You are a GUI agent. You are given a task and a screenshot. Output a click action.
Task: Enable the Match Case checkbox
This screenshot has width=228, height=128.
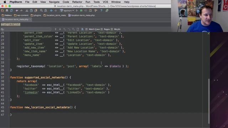[x=87, y=29]
